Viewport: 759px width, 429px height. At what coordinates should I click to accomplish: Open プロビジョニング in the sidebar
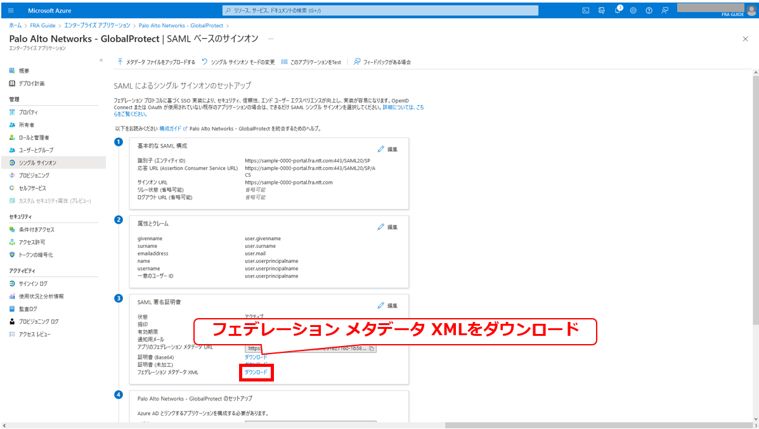[34, 176]
